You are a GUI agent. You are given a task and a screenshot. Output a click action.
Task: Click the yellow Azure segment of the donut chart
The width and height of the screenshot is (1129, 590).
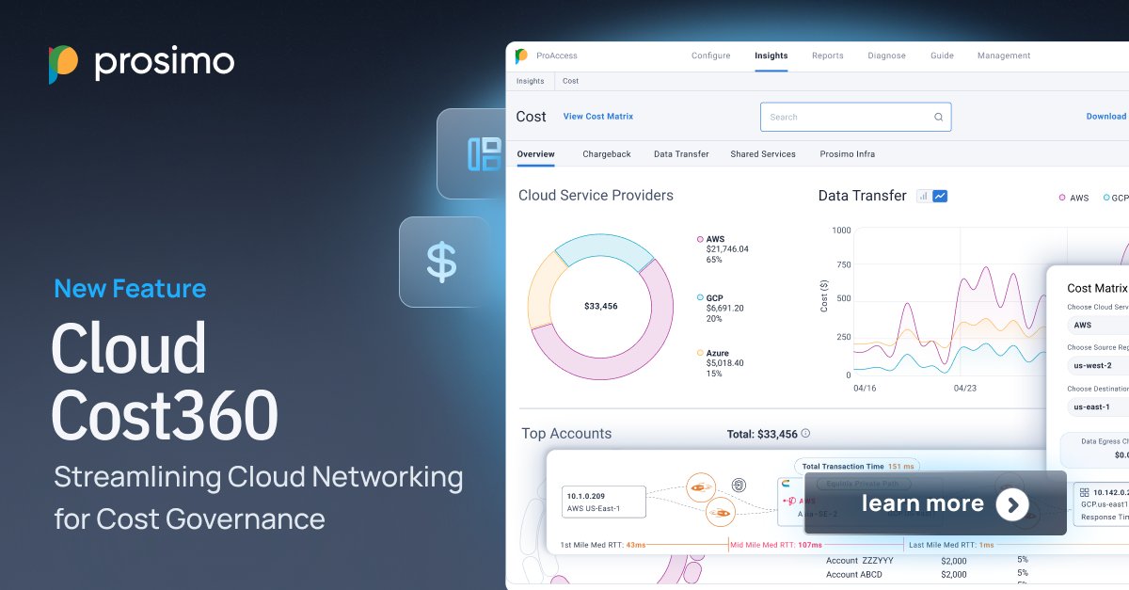pos(540,291)
